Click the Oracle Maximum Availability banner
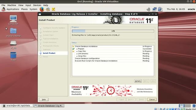Image resolution: width=196 pixels, height=110 pixels. click(x=113, y=90)
